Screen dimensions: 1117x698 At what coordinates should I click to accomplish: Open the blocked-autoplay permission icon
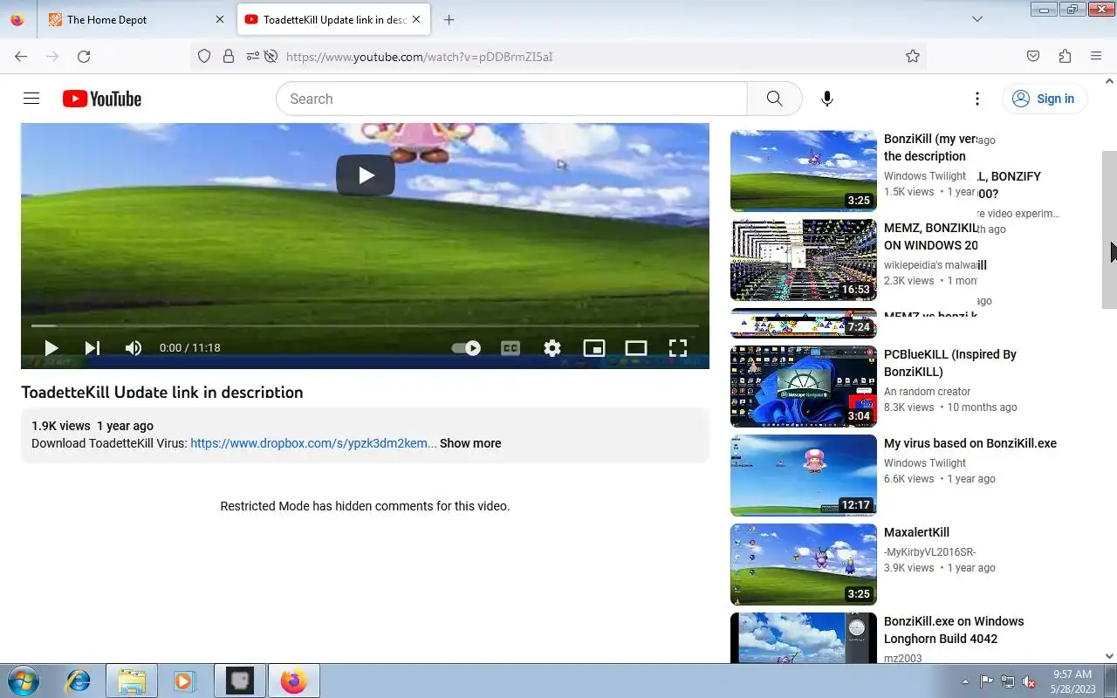tap(271, 56)
